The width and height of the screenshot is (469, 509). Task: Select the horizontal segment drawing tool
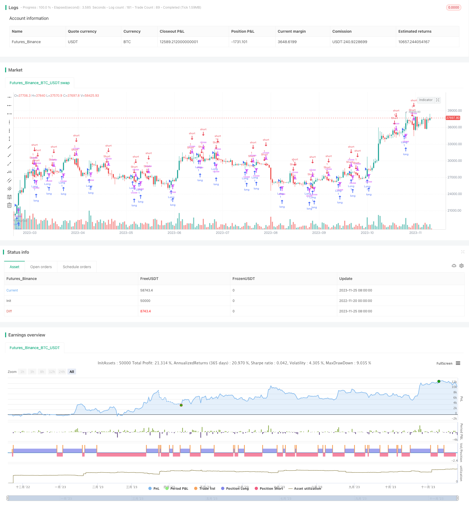[9, 114]
